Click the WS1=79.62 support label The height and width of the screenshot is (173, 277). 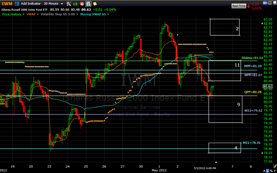pos(253,111)
